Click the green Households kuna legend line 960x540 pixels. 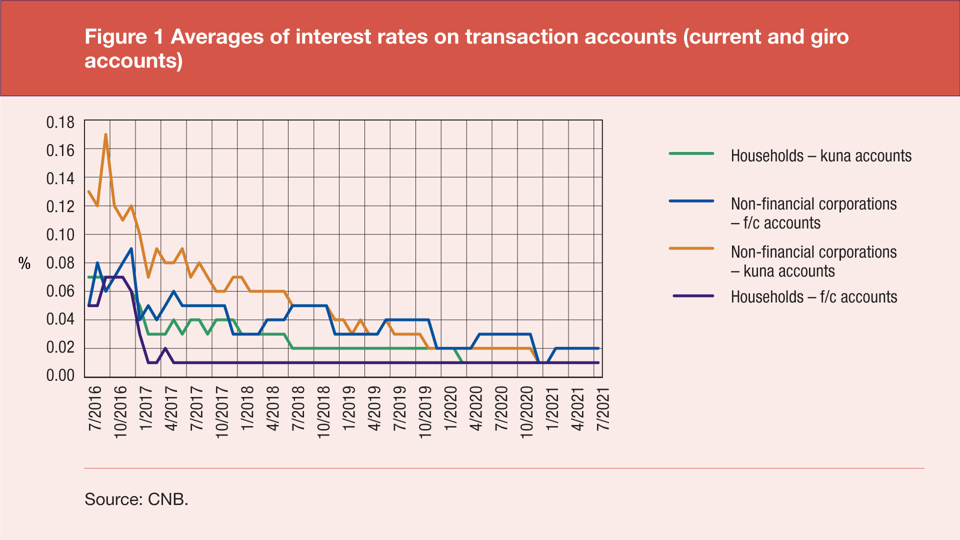[x=691, y=153]
